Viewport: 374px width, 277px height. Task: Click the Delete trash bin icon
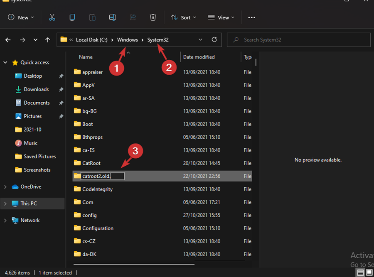[x=153, y=17]
